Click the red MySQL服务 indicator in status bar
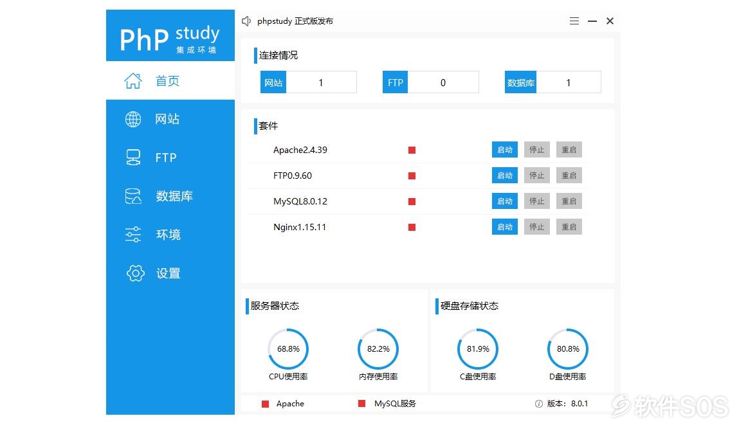 (362, 403)
